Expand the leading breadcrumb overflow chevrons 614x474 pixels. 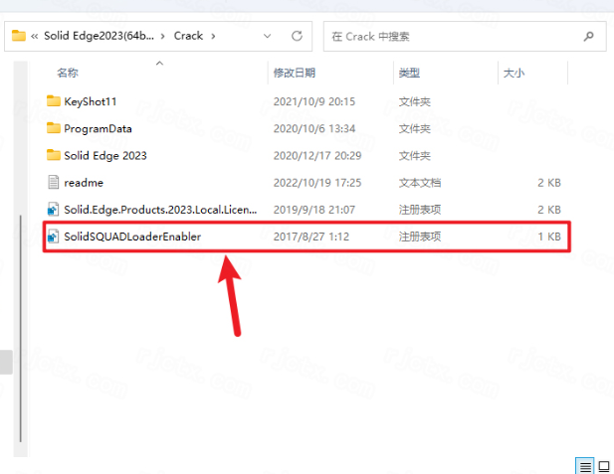pyautogui.click(x=35, y=36)
